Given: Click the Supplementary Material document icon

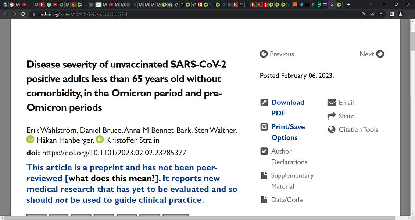Looking at the screenshot, I should pyautogui.click(x=264, y=175).
